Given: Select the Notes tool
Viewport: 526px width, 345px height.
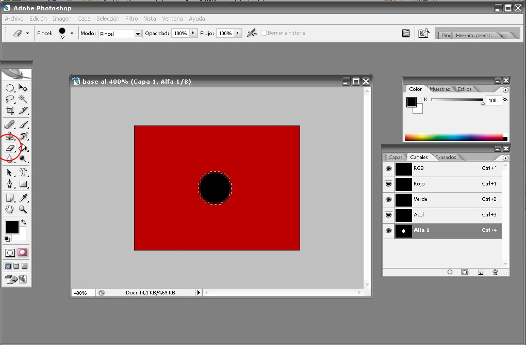Looking at the screenshot, I should 10,198.
